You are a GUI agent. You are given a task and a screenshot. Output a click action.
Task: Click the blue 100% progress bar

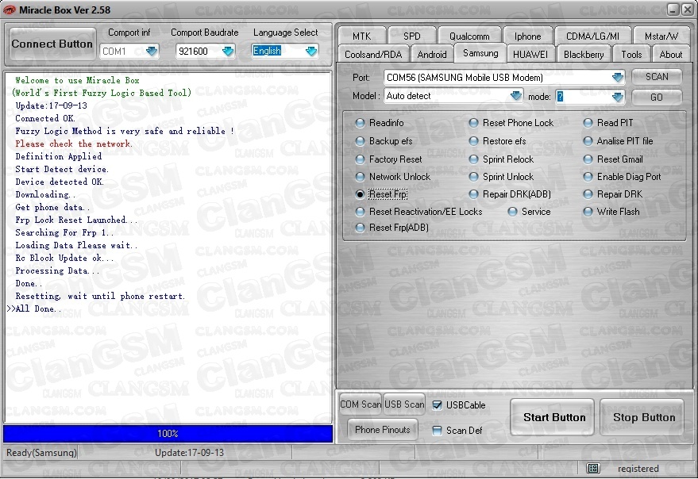168,434
